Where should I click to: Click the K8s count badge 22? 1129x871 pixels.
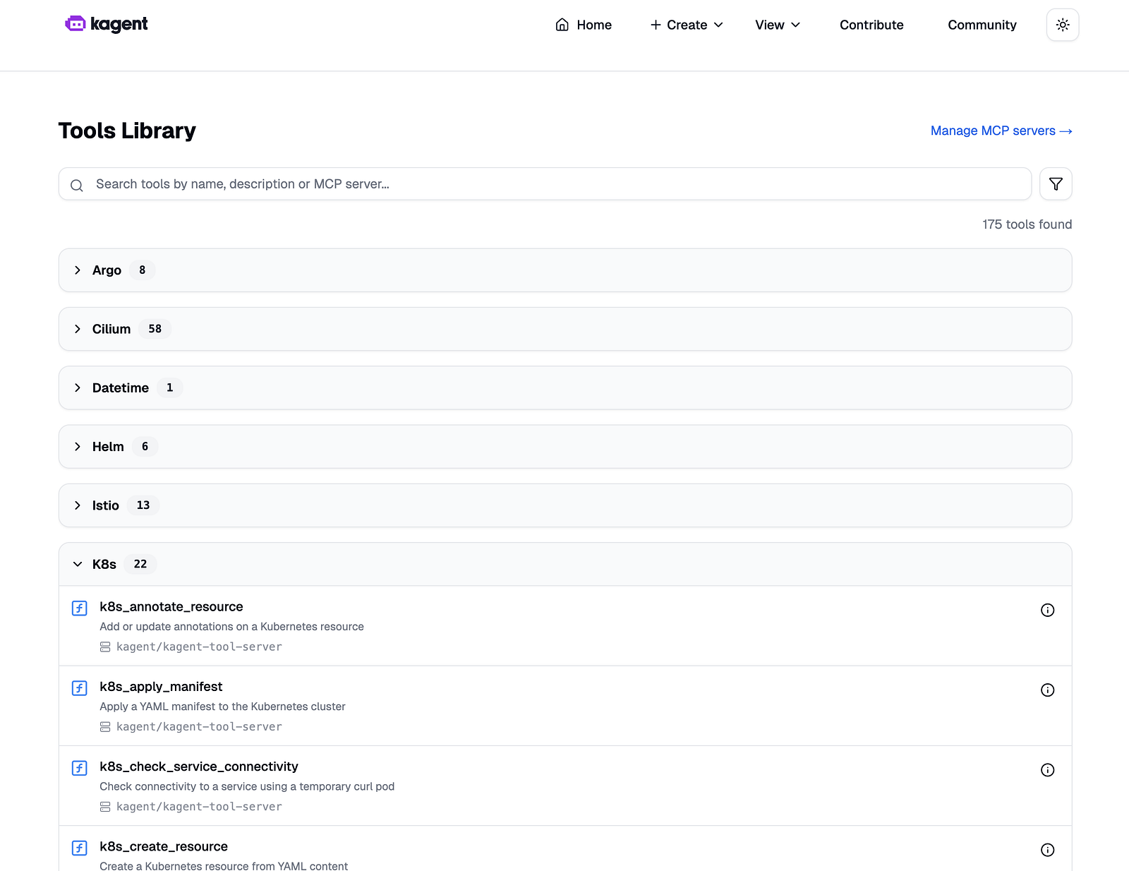(140, 564)
